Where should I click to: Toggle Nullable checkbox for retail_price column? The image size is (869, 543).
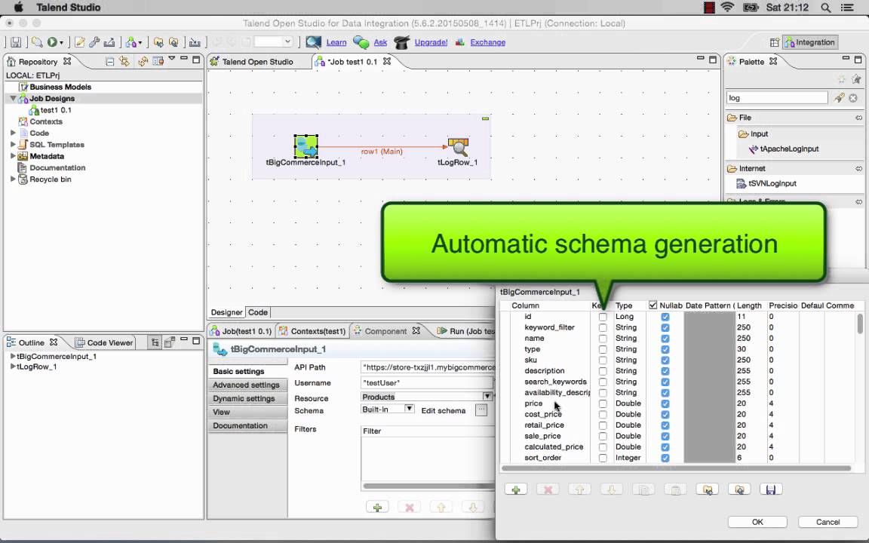(665, 425)
